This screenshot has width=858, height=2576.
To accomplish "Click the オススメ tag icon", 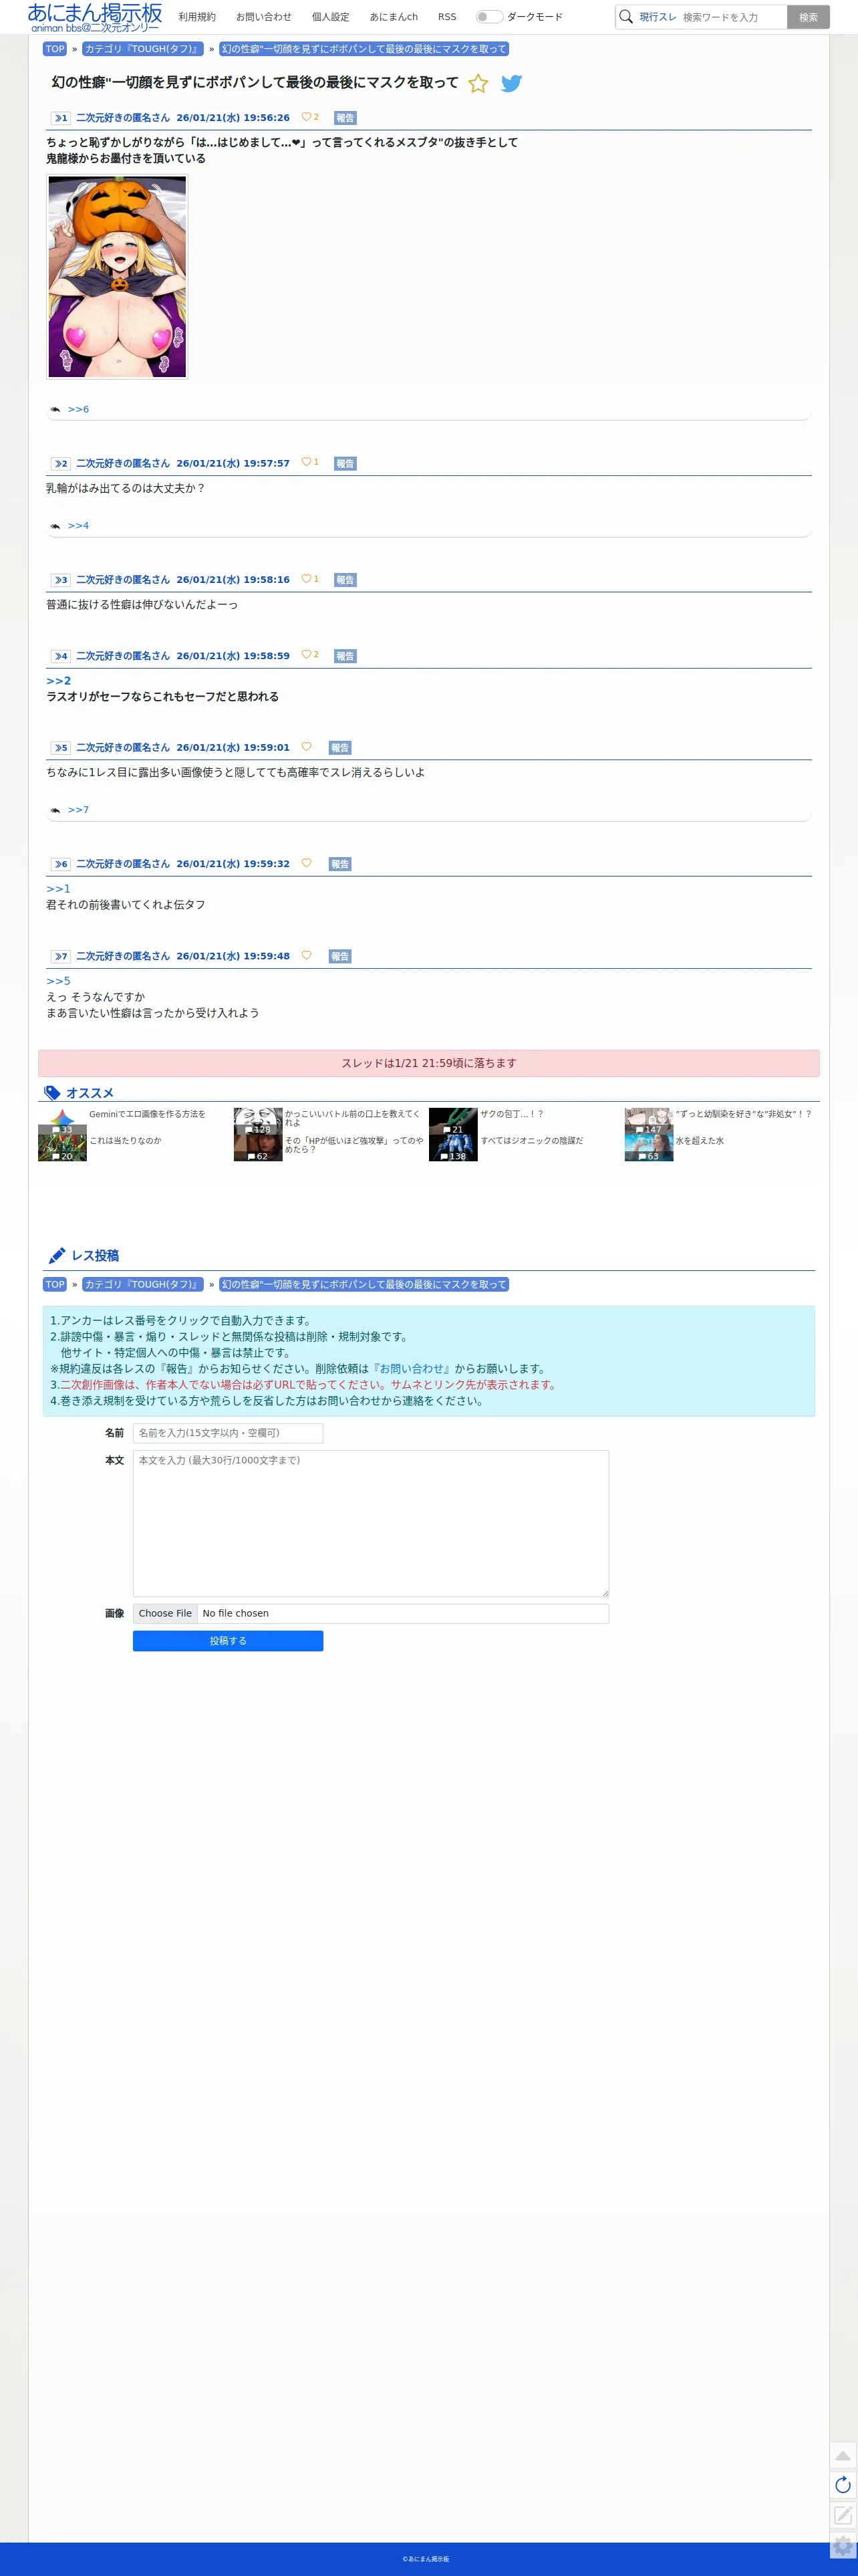I will (52, 1093).
